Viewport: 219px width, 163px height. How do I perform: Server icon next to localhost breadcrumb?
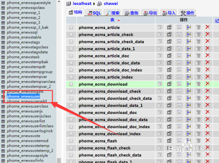[x=69, y=3]
